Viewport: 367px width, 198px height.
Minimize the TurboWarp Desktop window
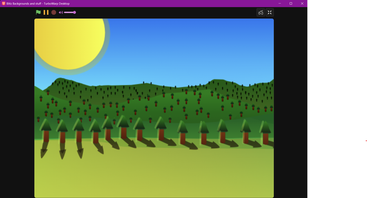[x=280, y=4]
